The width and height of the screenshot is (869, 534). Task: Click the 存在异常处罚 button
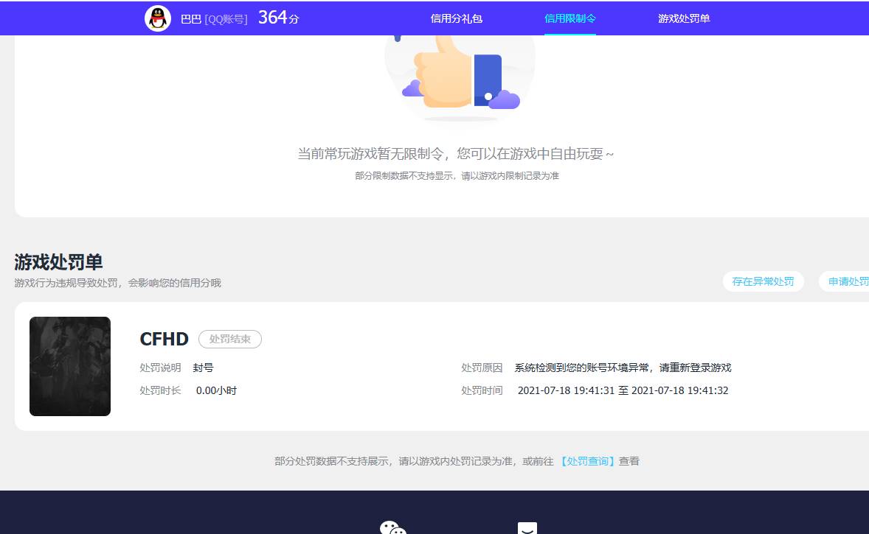[x=763, y=281]
